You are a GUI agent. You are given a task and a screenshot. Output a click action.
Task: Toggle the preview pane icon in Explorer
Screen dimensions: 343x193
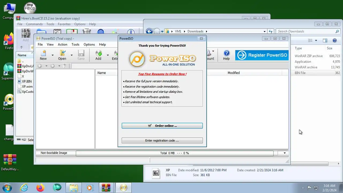click(325, 40)
